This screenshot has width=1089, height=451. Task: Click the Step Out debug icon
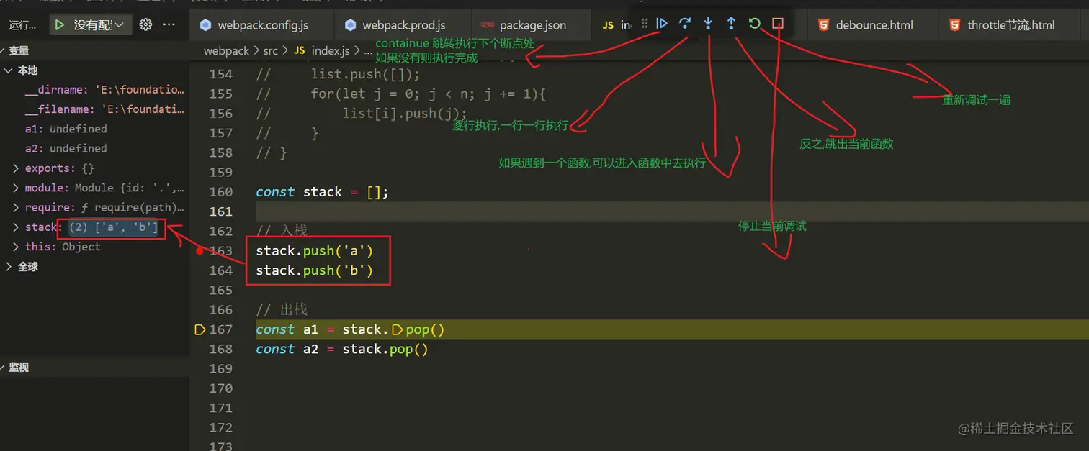pos(731,24)
